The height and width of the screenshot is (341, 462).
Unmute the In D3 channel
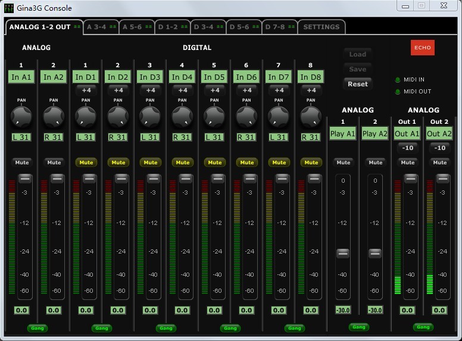pos(150,162)
